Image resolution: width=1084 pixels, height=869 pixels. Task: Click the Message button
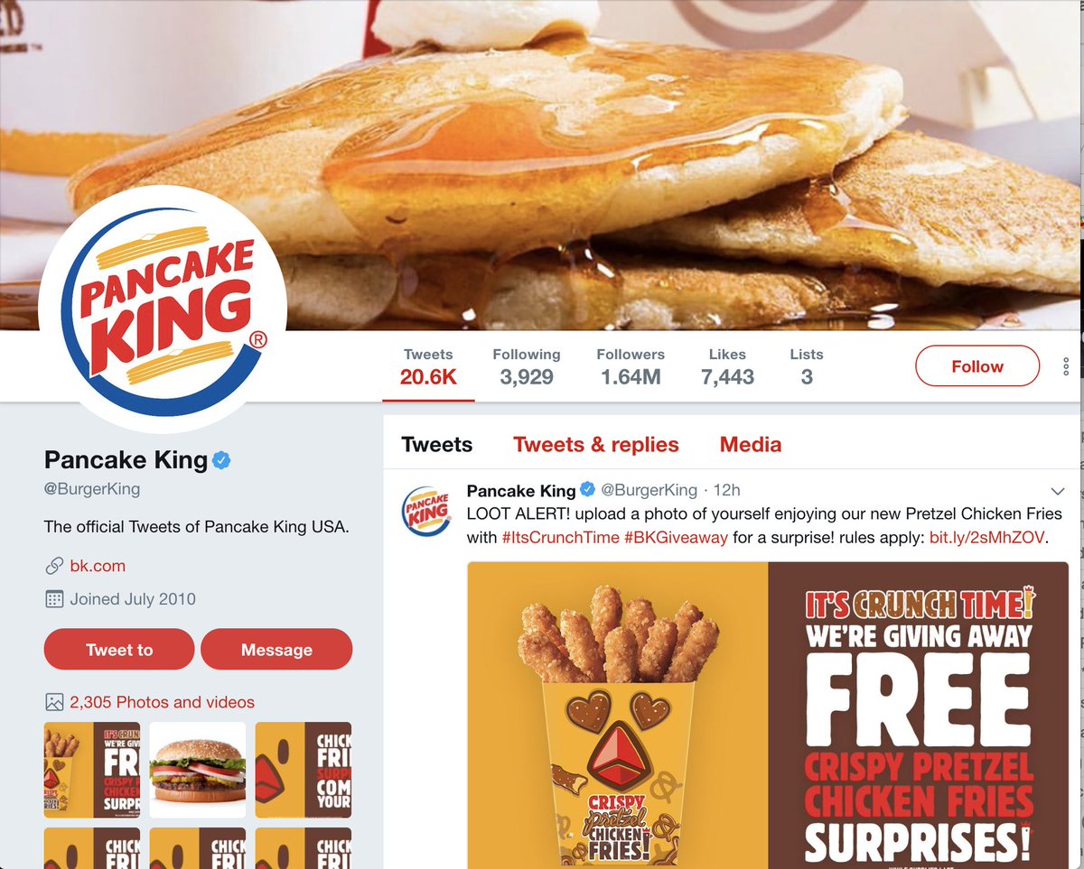(x=276, y=650)
